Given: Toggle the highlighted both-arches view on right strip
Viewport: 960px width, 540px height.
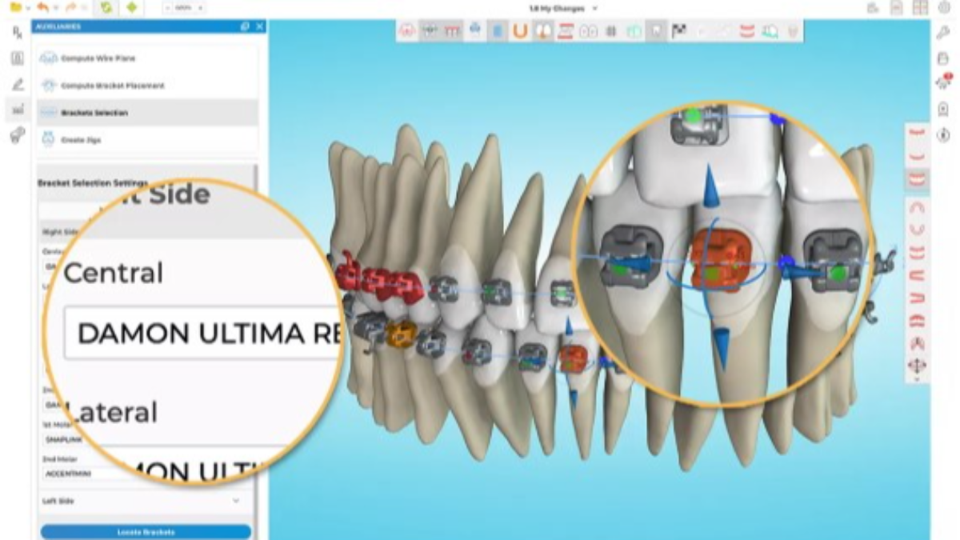Looking at the screenshot, I should click(x=917, y=178).
